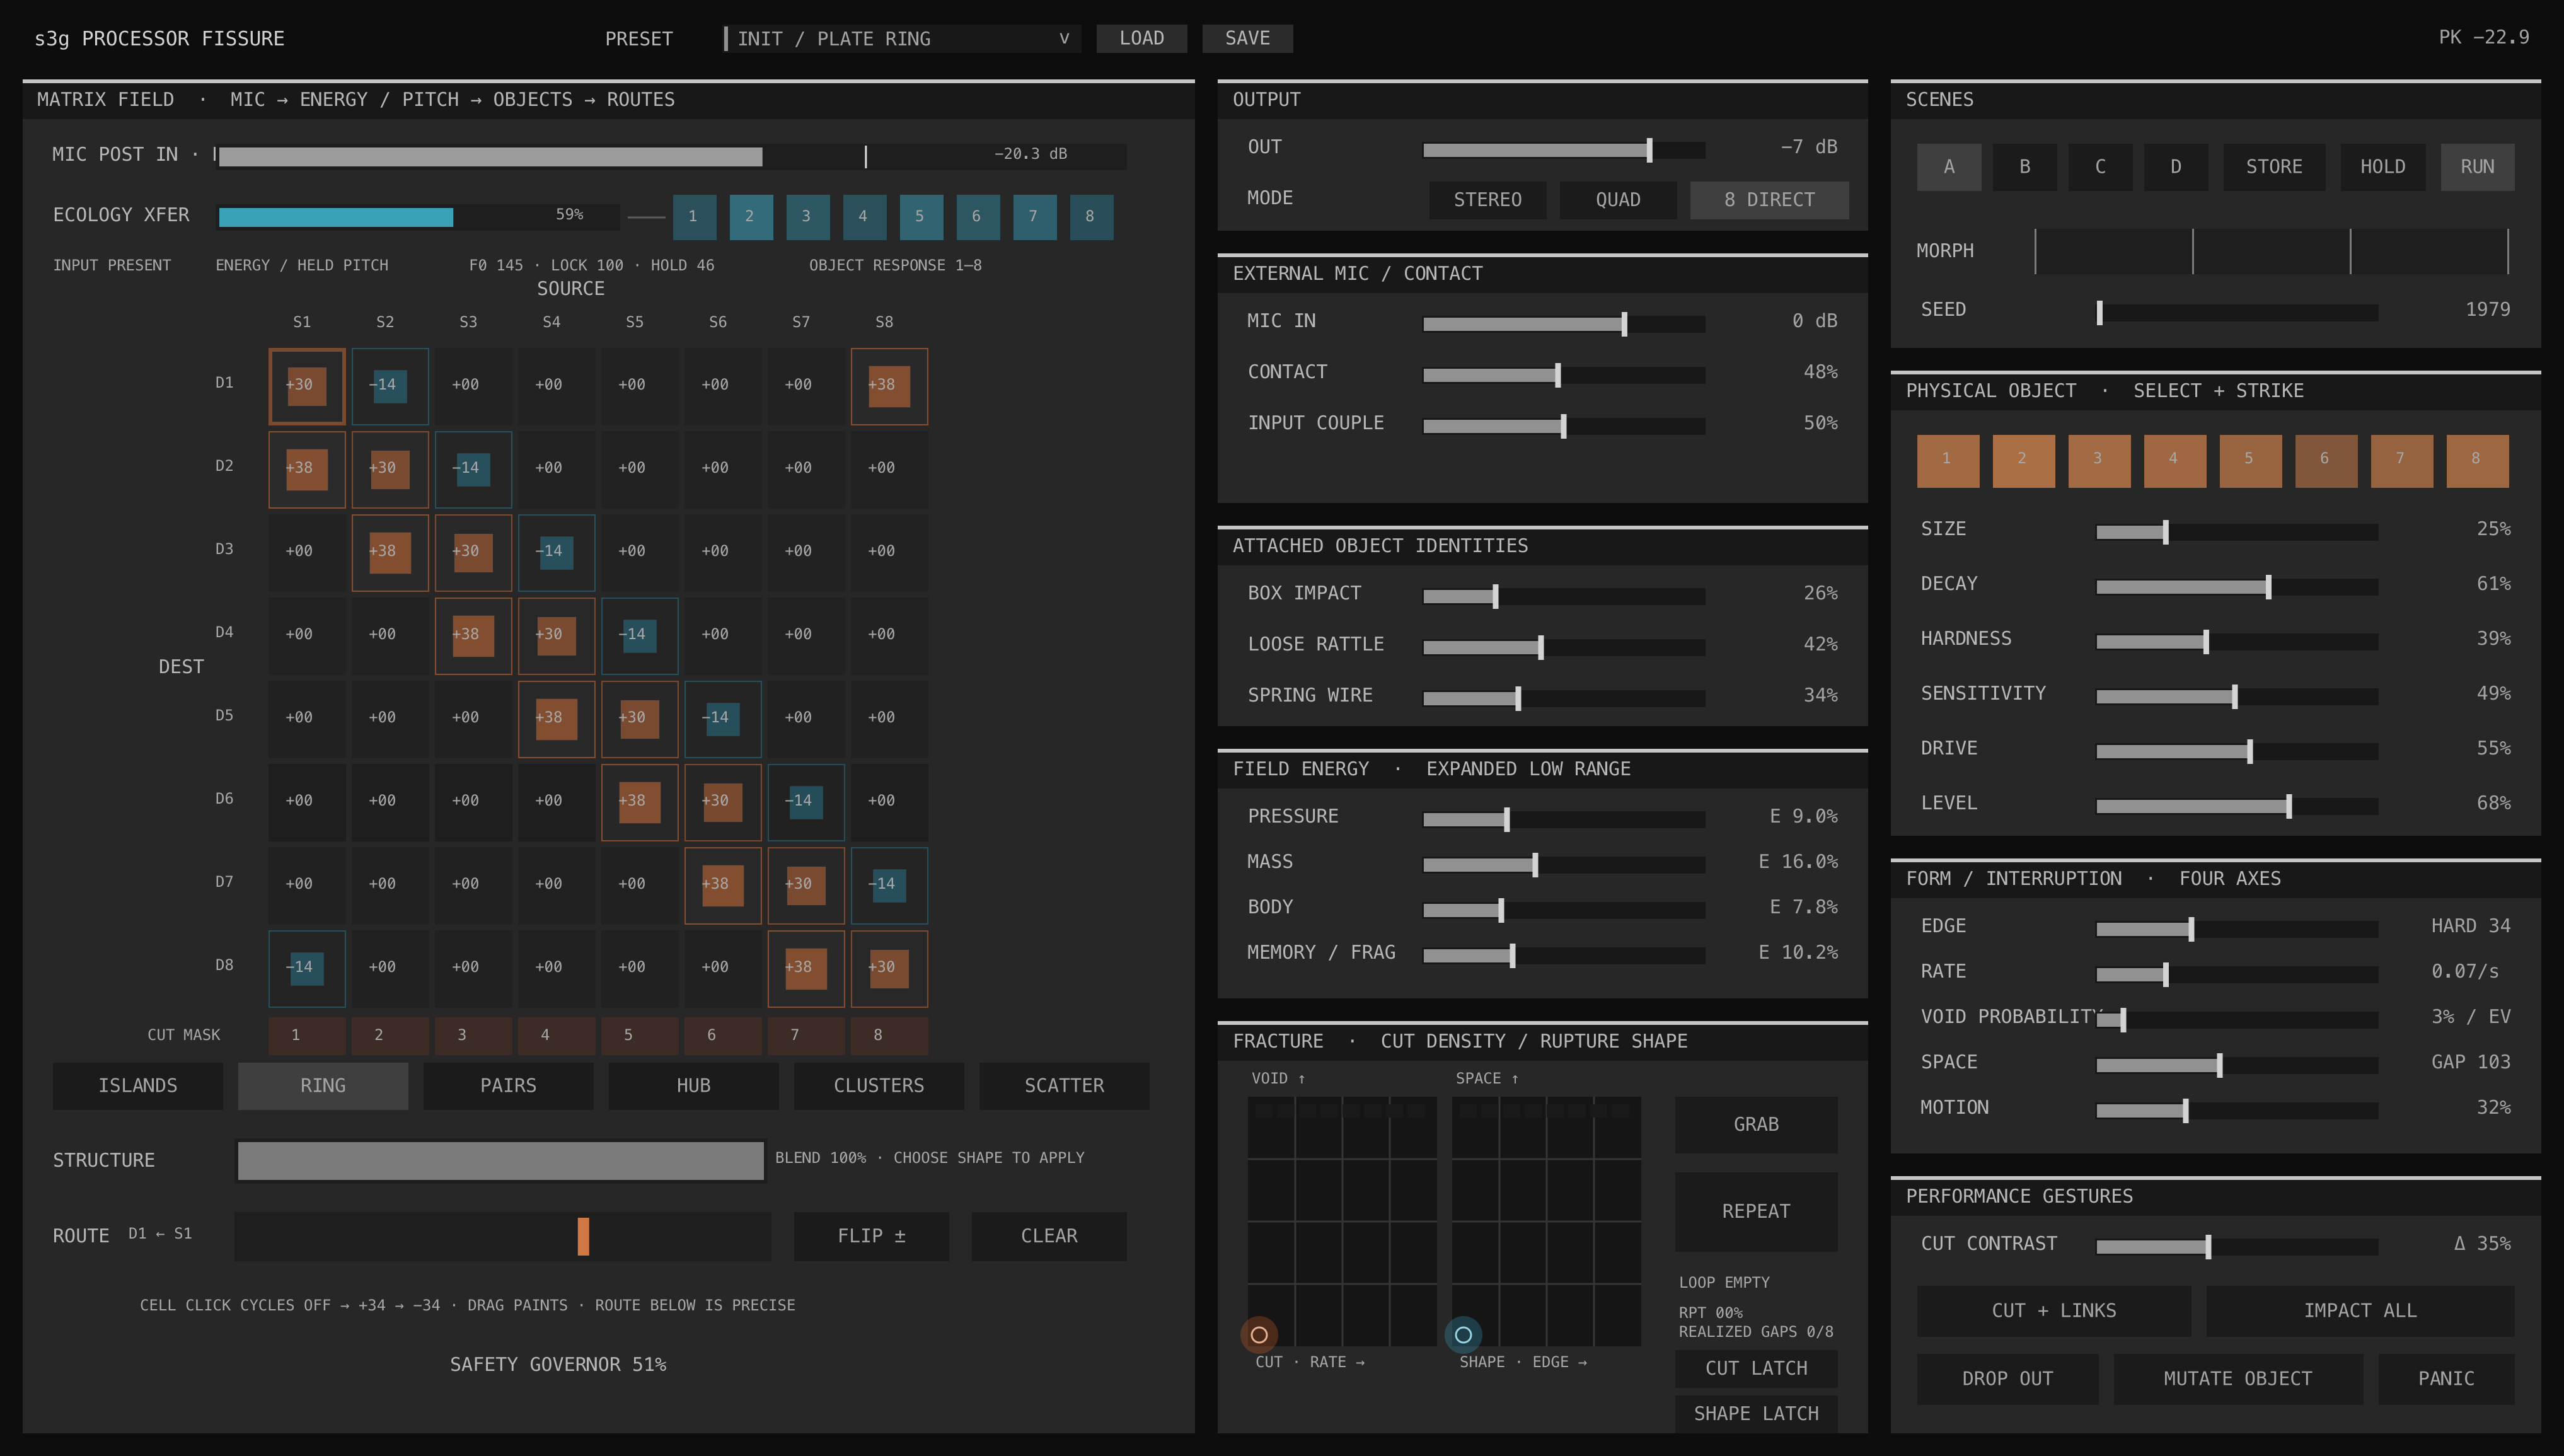The height and width of the screenshot is (1456, 2564).
Task: Toggle cut mask 8
Action: (889, 1035)
